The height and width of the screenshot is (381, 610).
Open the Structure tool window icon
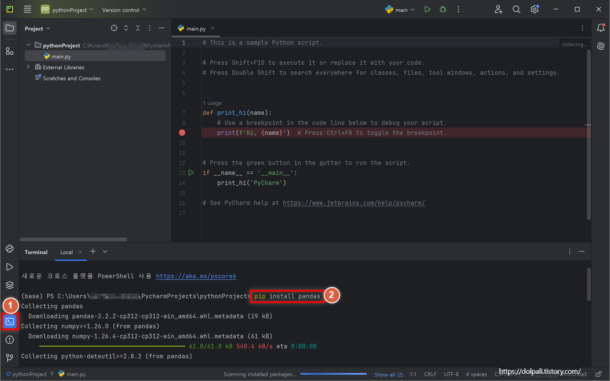pos(10,51)
